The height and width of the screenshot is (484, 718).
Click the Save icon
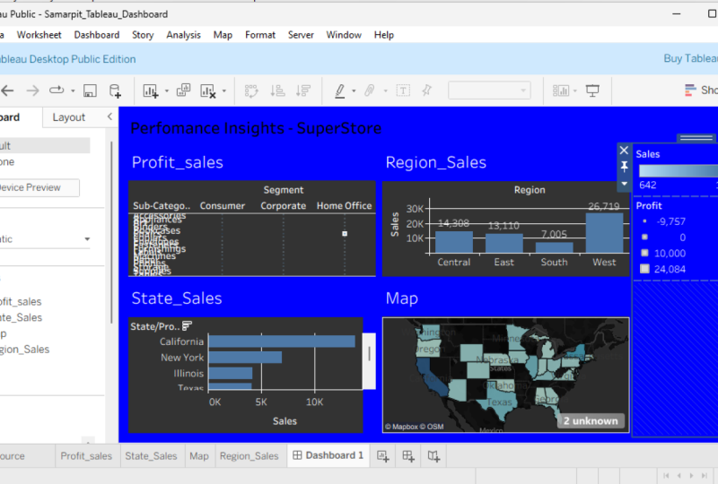click(90, 91)
